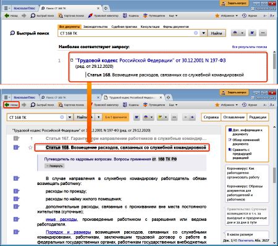Click Развернуть under Путеводитель по кадровым вопросам
This screenshot has height=246, width=278.
(54, 166)
